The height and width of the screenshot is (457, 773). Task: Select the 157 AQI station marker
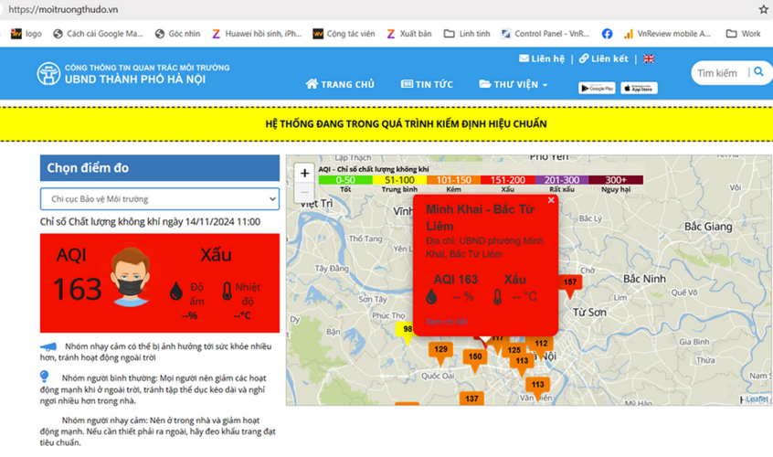(570, 282)
